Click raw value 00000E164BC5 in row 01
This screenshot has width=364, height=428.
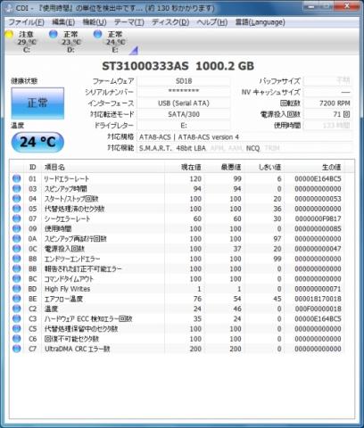point(318,179)
